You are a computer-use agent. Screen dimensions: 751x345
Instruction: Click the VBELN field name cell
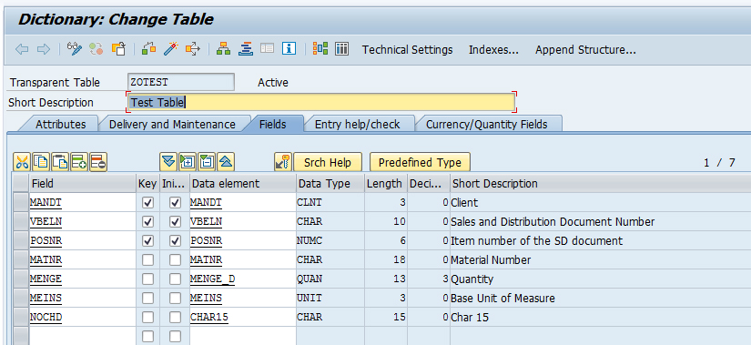point(82,222)
